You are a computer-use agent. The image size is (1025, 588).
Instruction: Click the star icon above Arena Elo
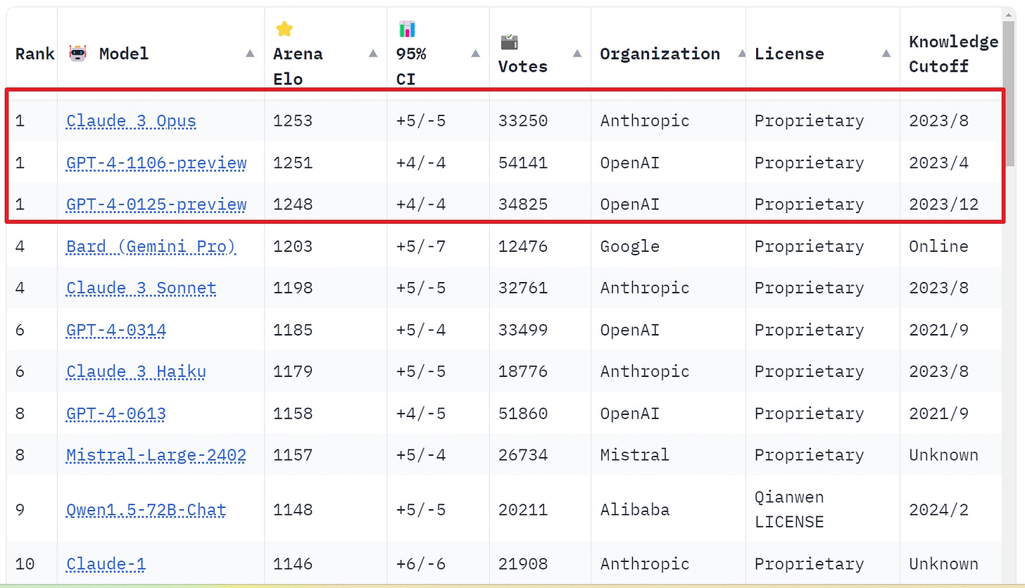tap(284, 29)
